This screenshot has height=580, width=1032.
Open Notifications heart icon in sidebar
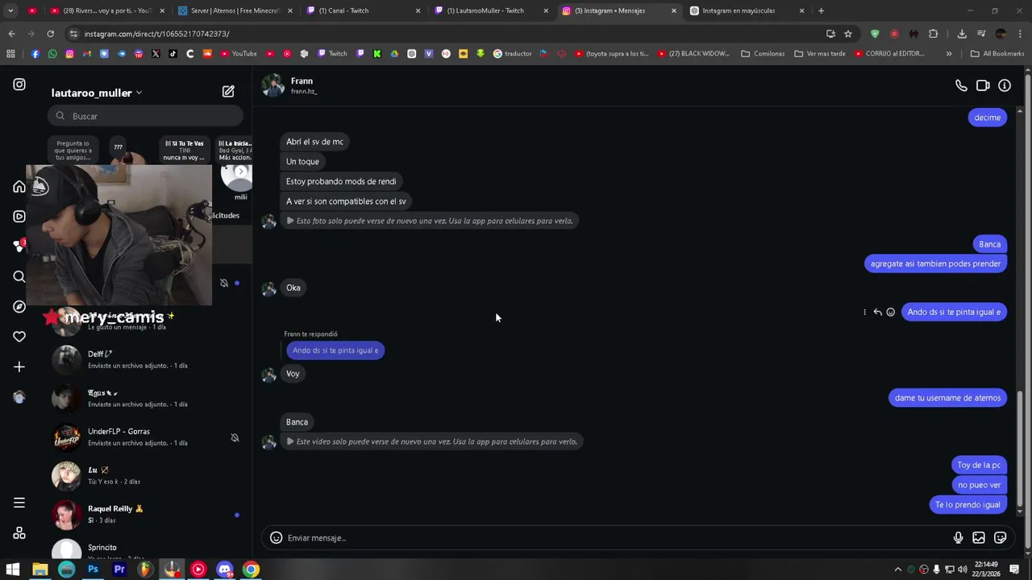[x=19, y=337]
